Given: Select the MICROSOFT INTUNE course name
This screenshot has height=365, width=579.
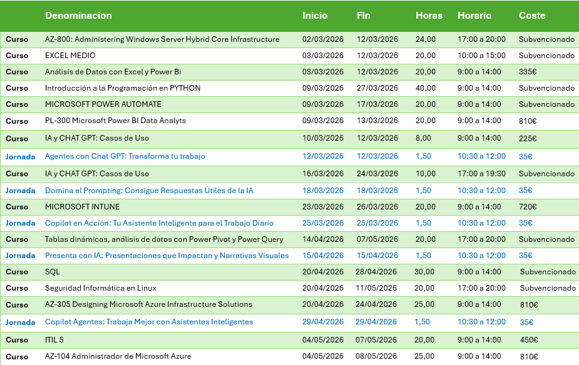Looking at the screenshot, I should tap(82, 207).
